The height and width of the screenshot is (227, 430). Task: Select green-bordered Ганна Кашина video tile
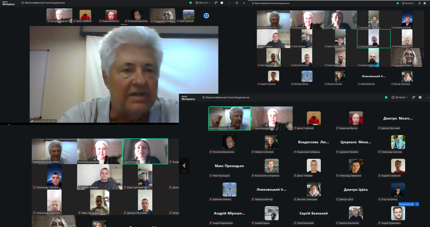pos(145,151)
